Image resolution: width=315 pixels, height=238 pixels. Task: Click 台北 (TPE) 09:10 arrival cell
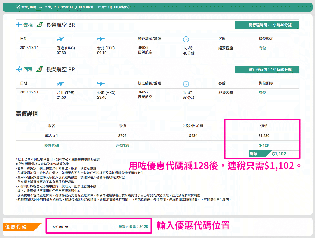pyautogui.click(x=106, y=50)
